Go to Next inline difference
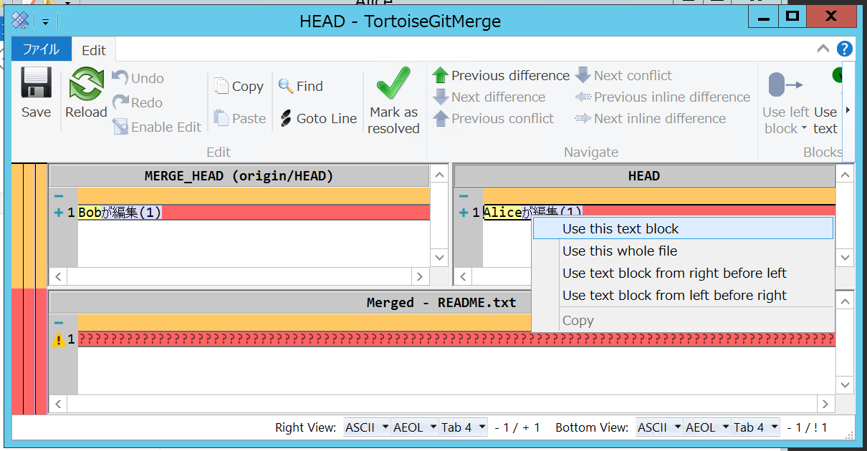 [x=651, y=118]
